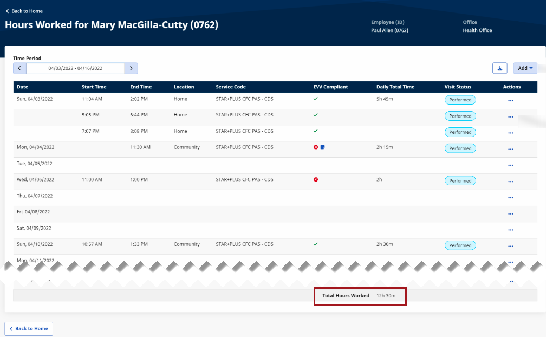The width and height of the screenshot is (546, 337).
Task: Click Back to Home link at top
Action: [24, 11]
